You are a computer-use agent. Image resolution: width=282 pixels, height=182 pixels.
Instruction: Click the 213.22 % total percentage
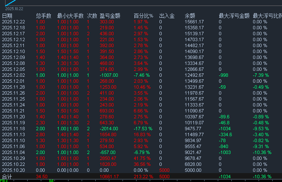point(143,176)
